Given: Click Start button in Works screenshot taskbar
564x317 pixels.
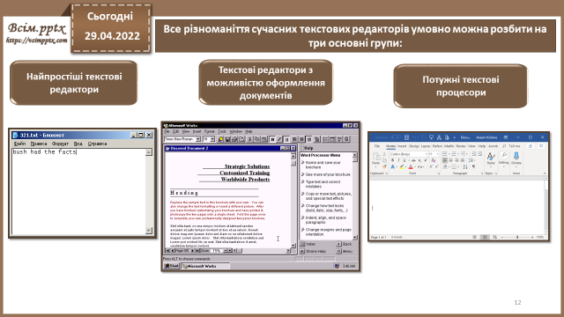Looking at the screenshot, I should tap(172, 266).
